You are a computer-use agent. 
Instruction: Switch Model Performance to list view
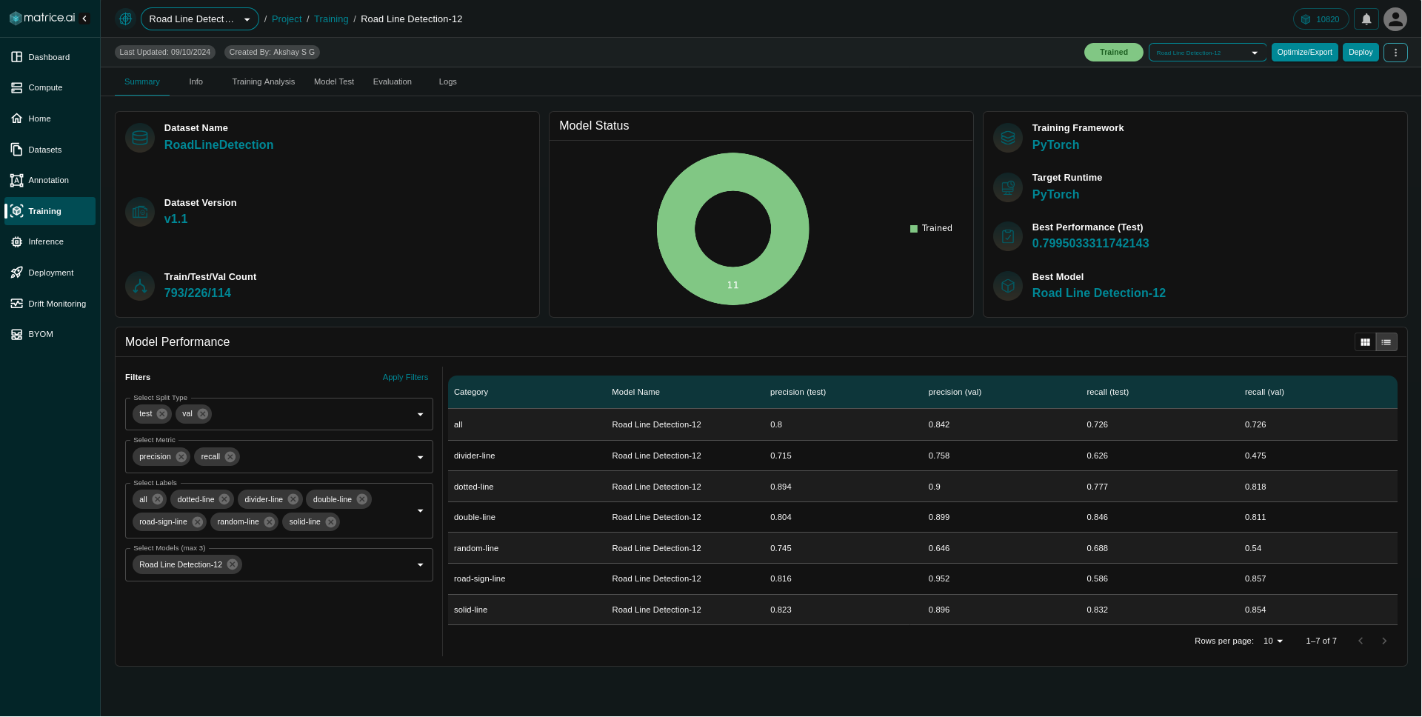click(x=1386, y=342)
